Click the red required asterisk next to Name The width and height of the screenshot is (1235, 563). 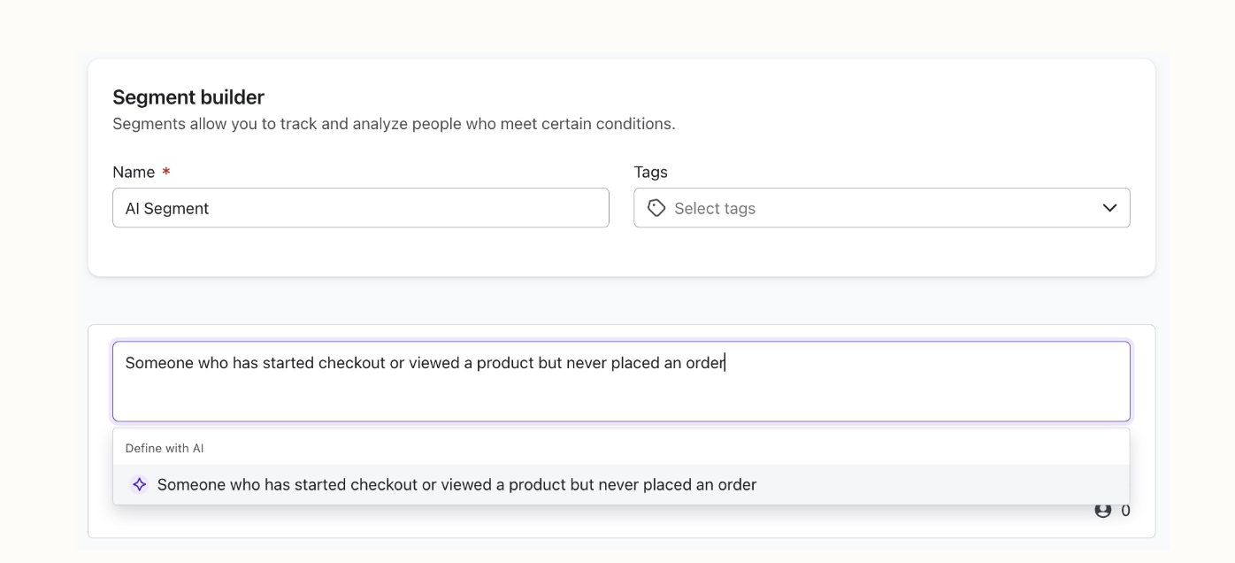(x=166, y=173)
